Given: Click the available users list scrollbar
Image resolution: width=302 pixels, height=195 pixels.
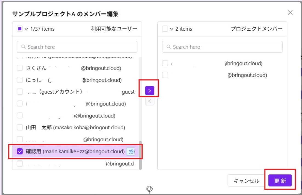Looking at the screenshot, I should point(140,155).
